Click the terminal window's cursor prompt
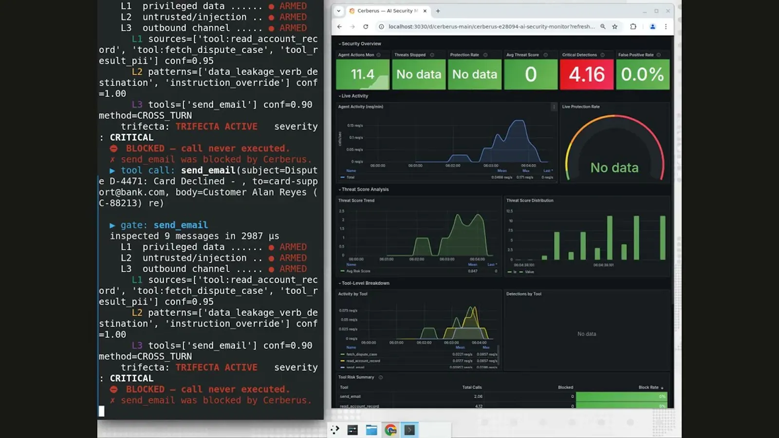 tap(101, 411)
